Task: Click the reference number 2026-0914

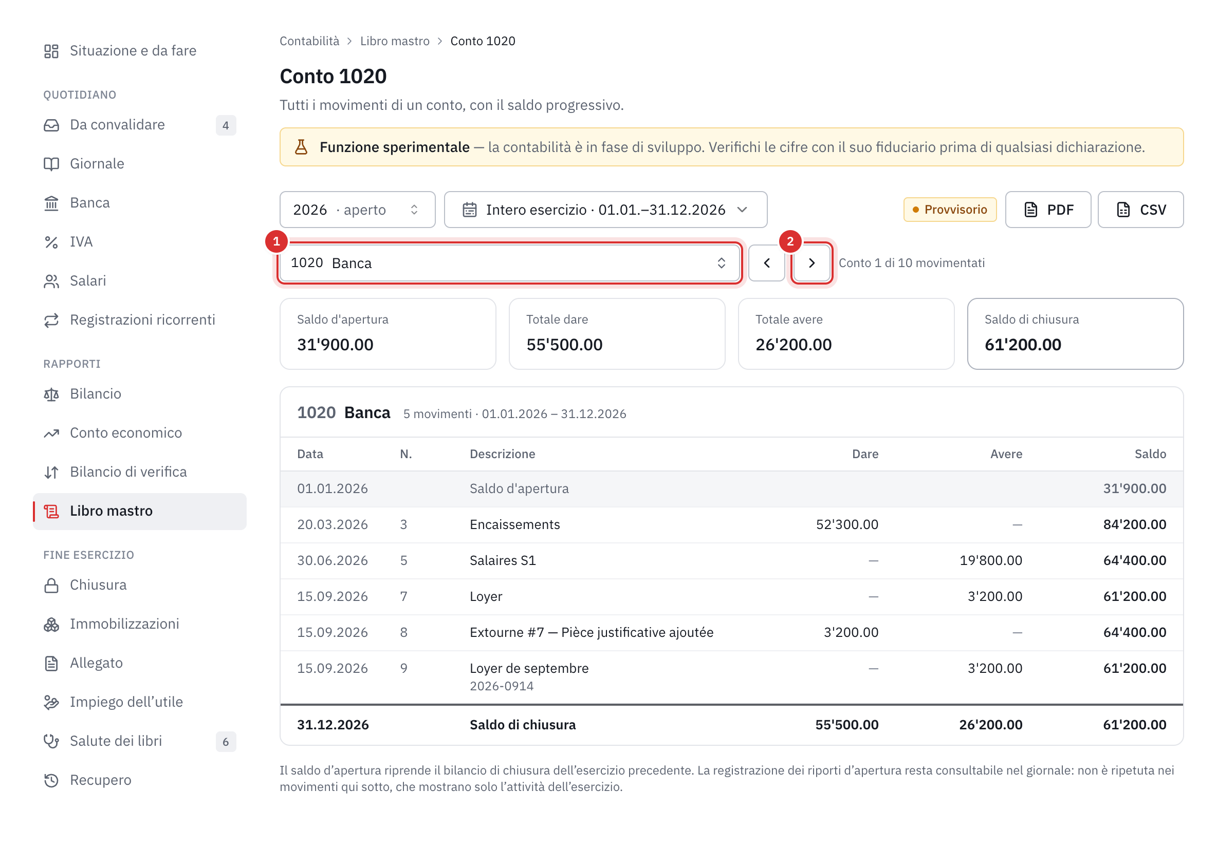Action: click(502, 687)
